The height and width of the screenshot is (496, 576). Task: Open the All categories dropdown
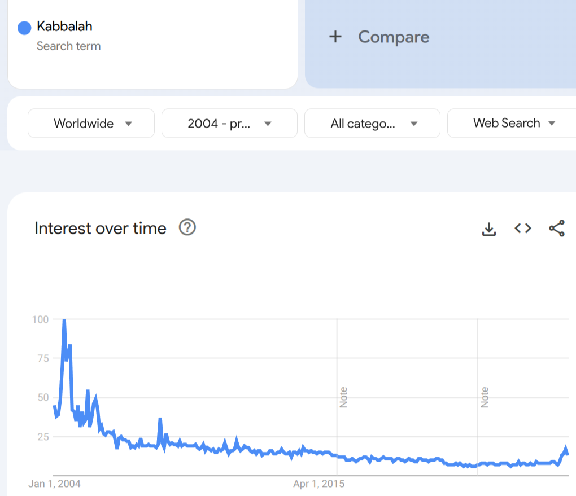coord(372,123)
